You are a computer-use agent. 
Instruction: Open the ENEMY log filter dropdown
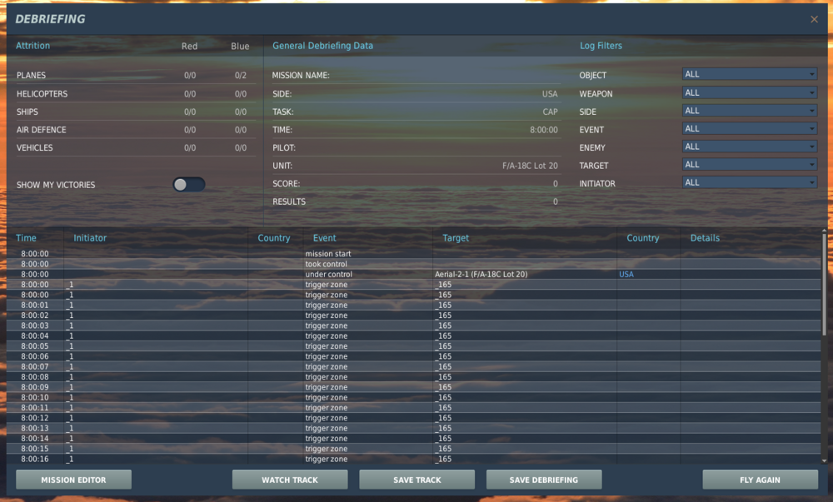tap(749, 147)
